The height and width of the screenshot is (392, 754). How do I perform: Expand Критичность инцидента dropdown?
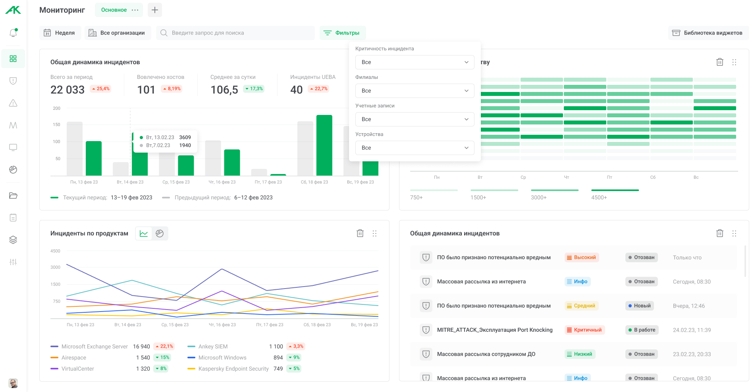[x=415, y=62]
